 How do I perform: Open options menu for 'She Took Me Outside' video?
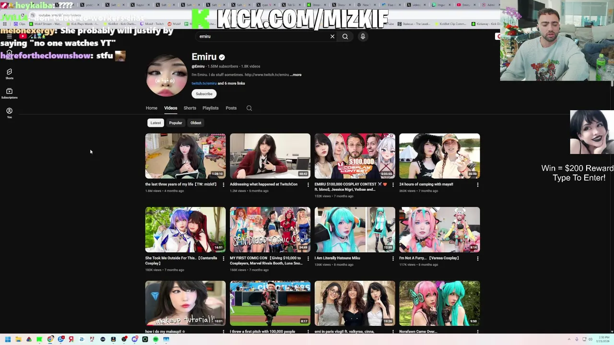click(x=224, y=258)
